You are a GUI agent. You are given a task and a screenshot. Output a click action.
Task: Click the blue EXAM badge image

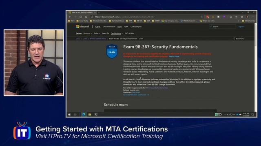[112, 52]
